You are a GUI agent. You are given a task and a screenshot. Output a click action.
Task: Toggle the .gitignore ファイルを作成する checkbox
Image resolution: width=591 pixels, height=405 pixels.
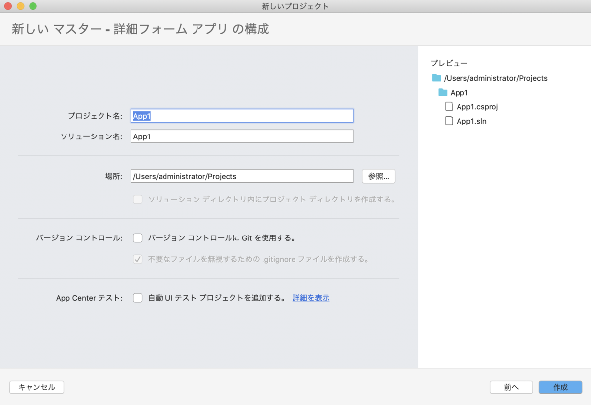138,258
